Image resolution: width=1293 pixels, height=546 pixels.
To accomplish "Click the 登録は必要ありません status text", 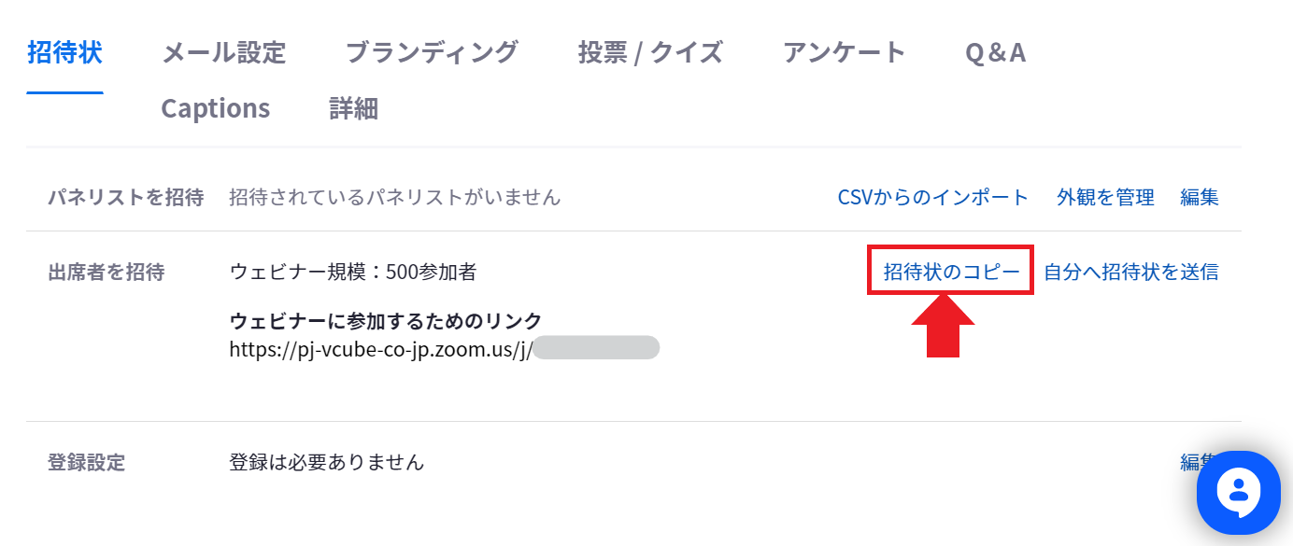I will pyautogui.click(x=326, y=461).
